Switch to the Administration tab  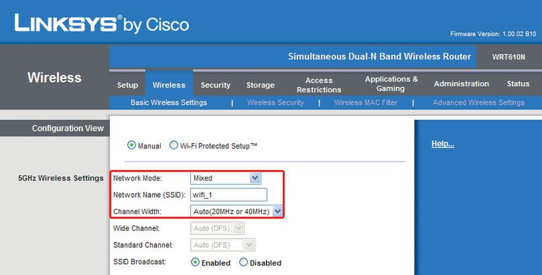click(461, 84)
